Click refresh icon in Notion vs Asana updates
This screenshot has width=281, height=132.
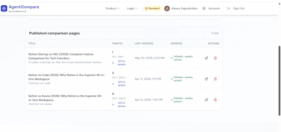tap(172, 100)
